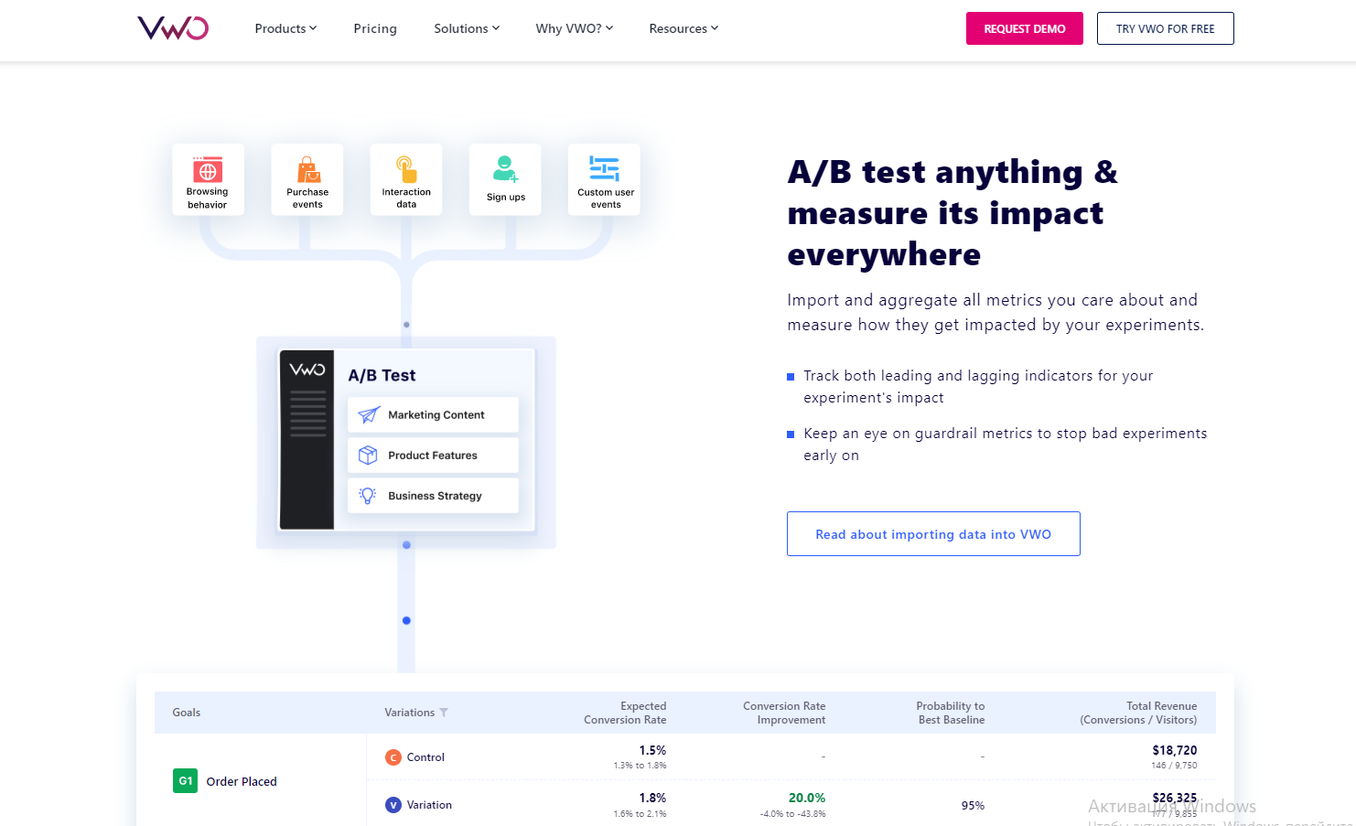Select the Custom user events sliders icon
The width and height of the screenshot is (1356, 826).
[604, 168]
